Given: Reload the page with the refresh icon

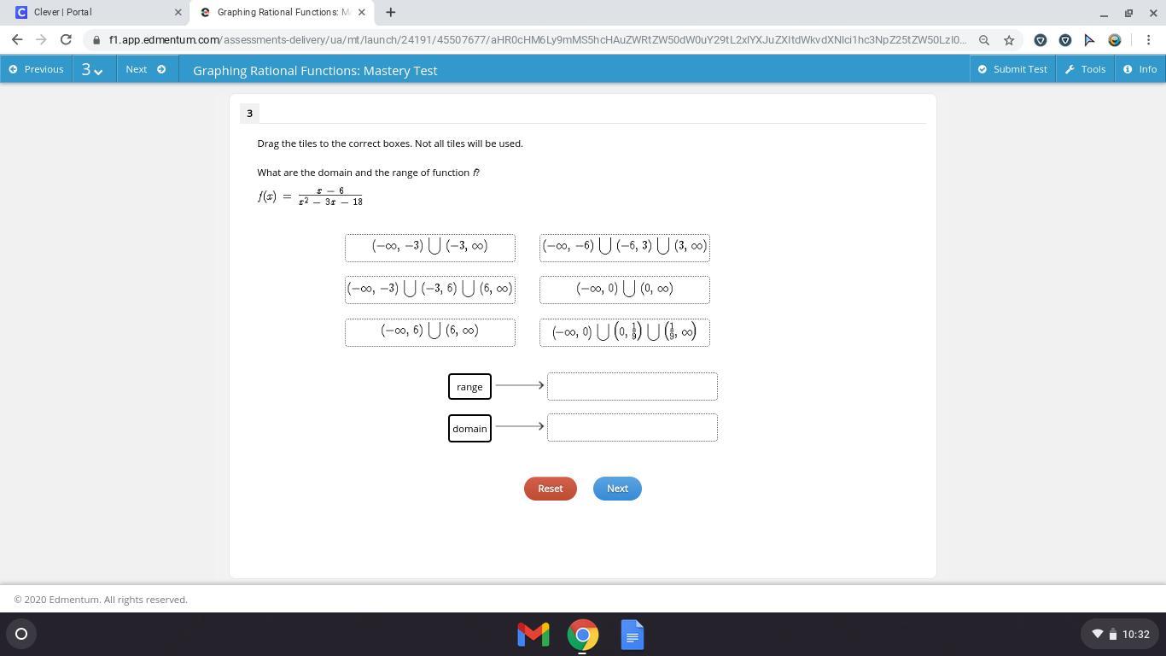Looking at the screenshot, I should point(66,39).
